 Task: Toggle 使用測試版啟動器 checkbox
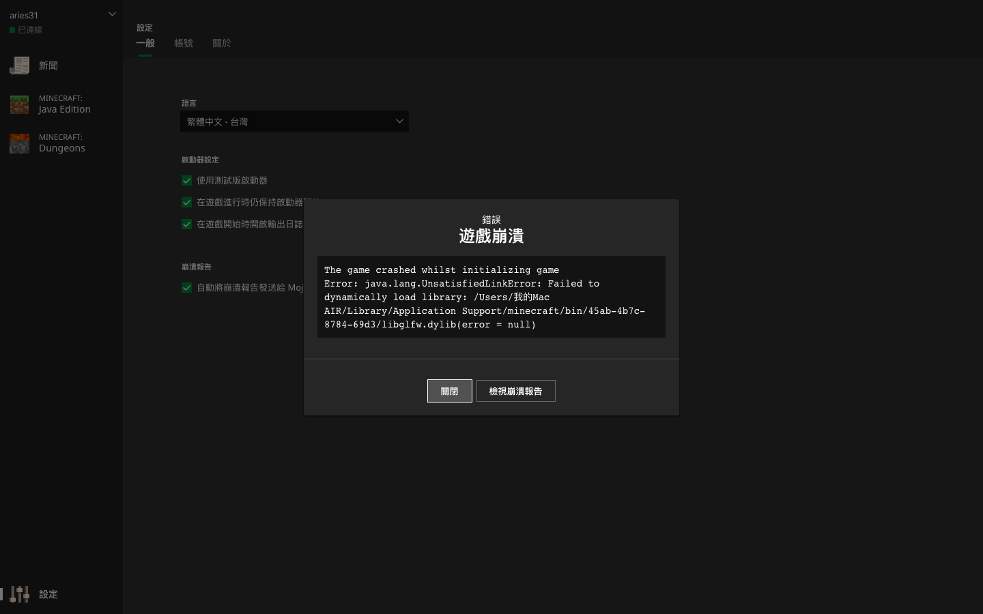click(x=186, y=181)
